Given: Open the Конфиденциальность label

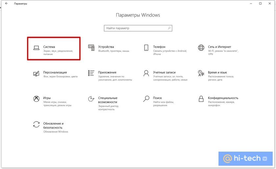Looking at the screenshot, I should tap(223, 98).
